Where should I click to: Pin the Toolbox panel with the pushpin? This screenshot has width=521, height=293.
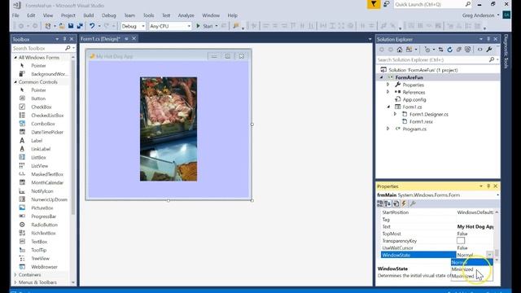point(64,39)
